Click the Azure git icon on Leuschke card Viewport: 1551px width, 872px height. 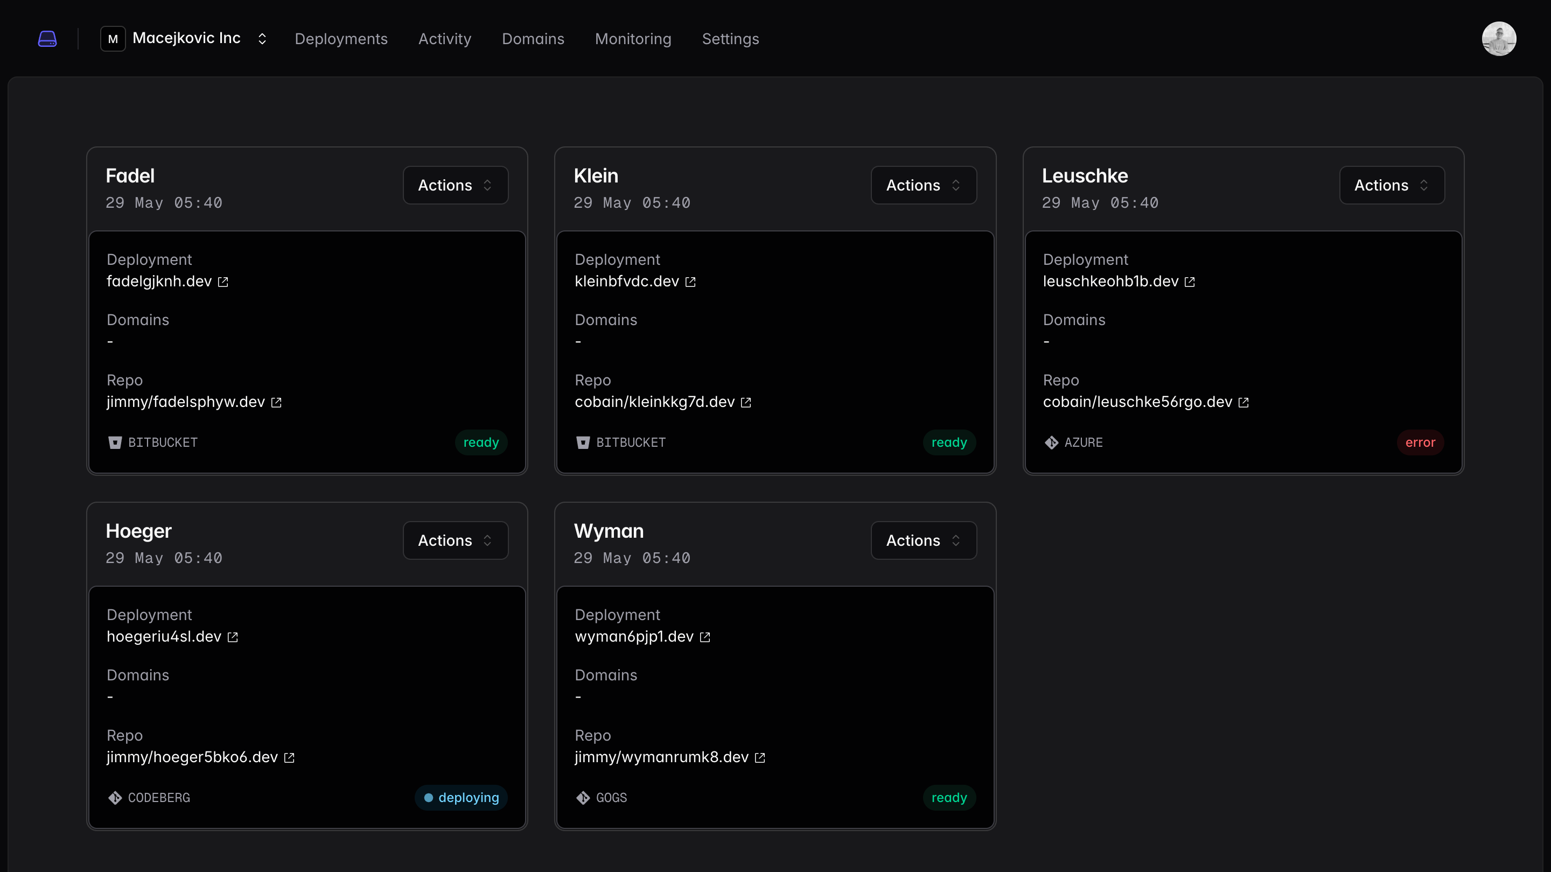(x=1051, y=443)
